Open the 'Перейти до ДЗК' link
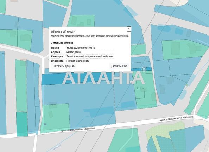The width and height of the screenshot is (209, 152). click(x=64, y=66)
